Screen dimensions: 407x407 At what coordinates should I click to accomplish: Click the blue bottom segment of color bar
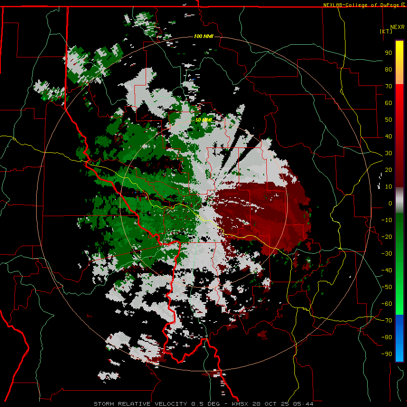[x=399, y=338]
